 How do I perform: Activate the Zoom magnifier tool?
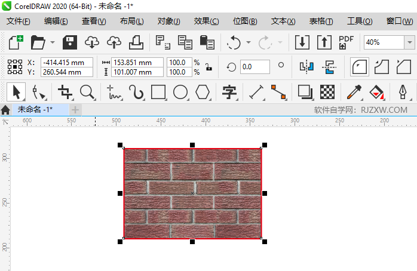[x=88, y=92]
